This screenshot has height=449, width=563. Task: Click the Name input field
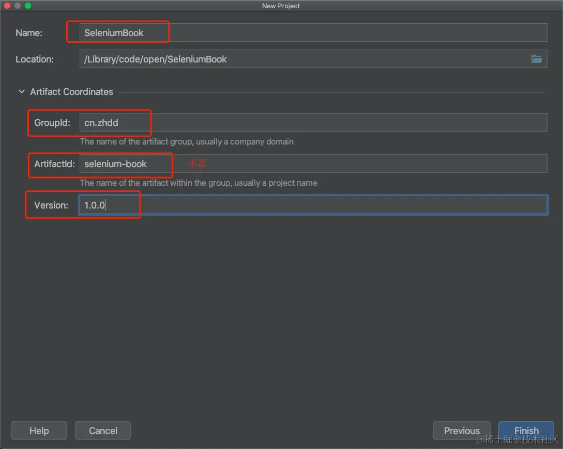(313, 33)
